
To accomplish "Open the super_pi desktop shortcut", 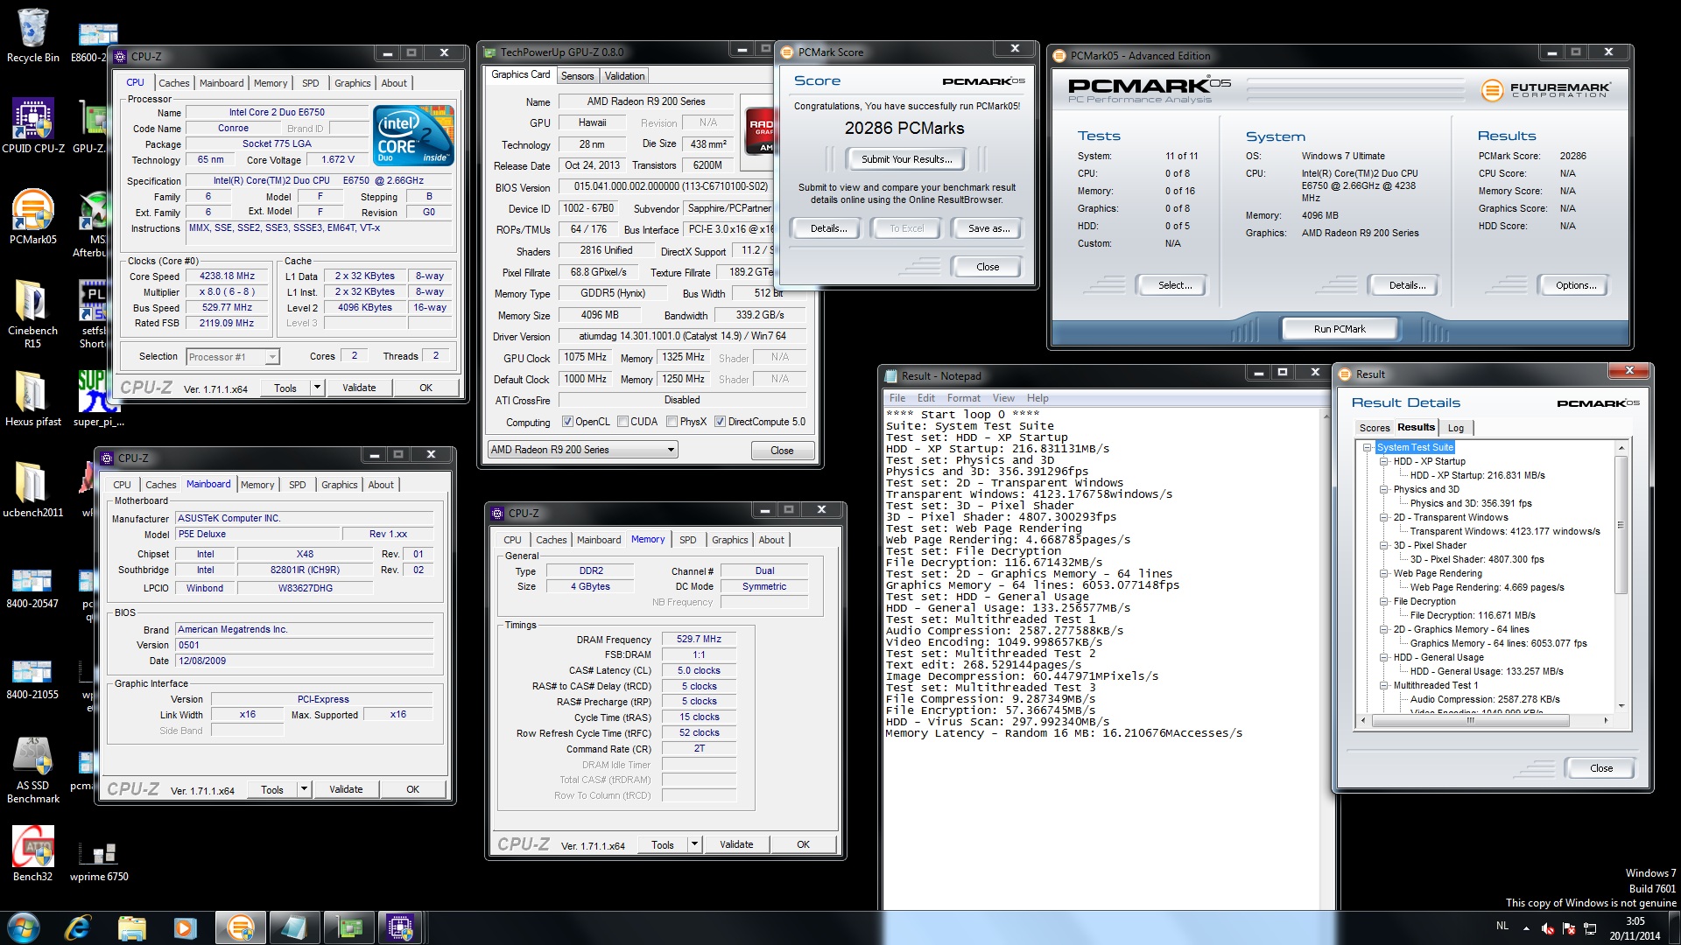I will coord(99,399).
